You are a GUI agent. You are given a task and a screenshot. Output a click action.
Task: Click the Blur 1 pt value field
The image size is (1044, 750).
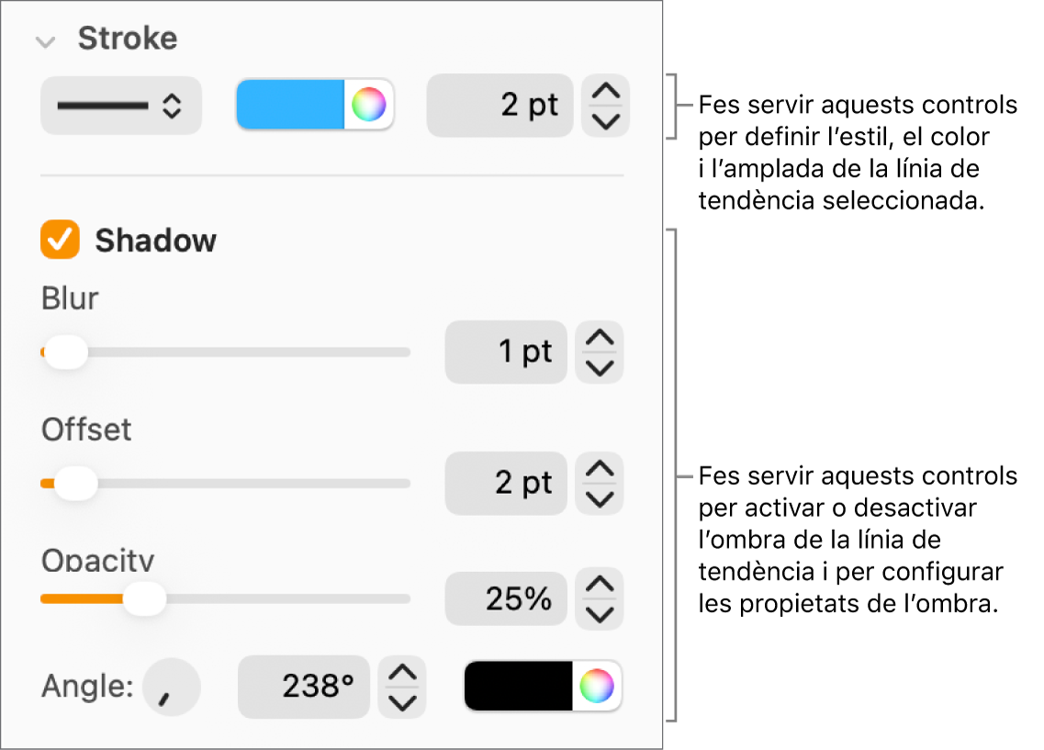point(506,352)
